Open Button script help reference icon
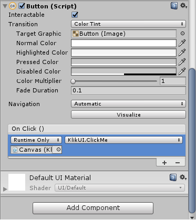 coord(174,6)
